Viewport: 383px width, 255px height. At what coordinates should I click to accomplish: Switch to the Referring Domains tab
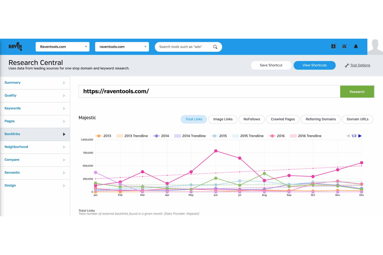pyautogui.click(x=321, y=119)
